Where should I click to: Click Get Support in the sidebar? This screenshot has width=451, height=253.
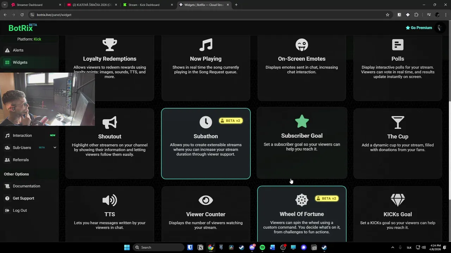[23, 198]
